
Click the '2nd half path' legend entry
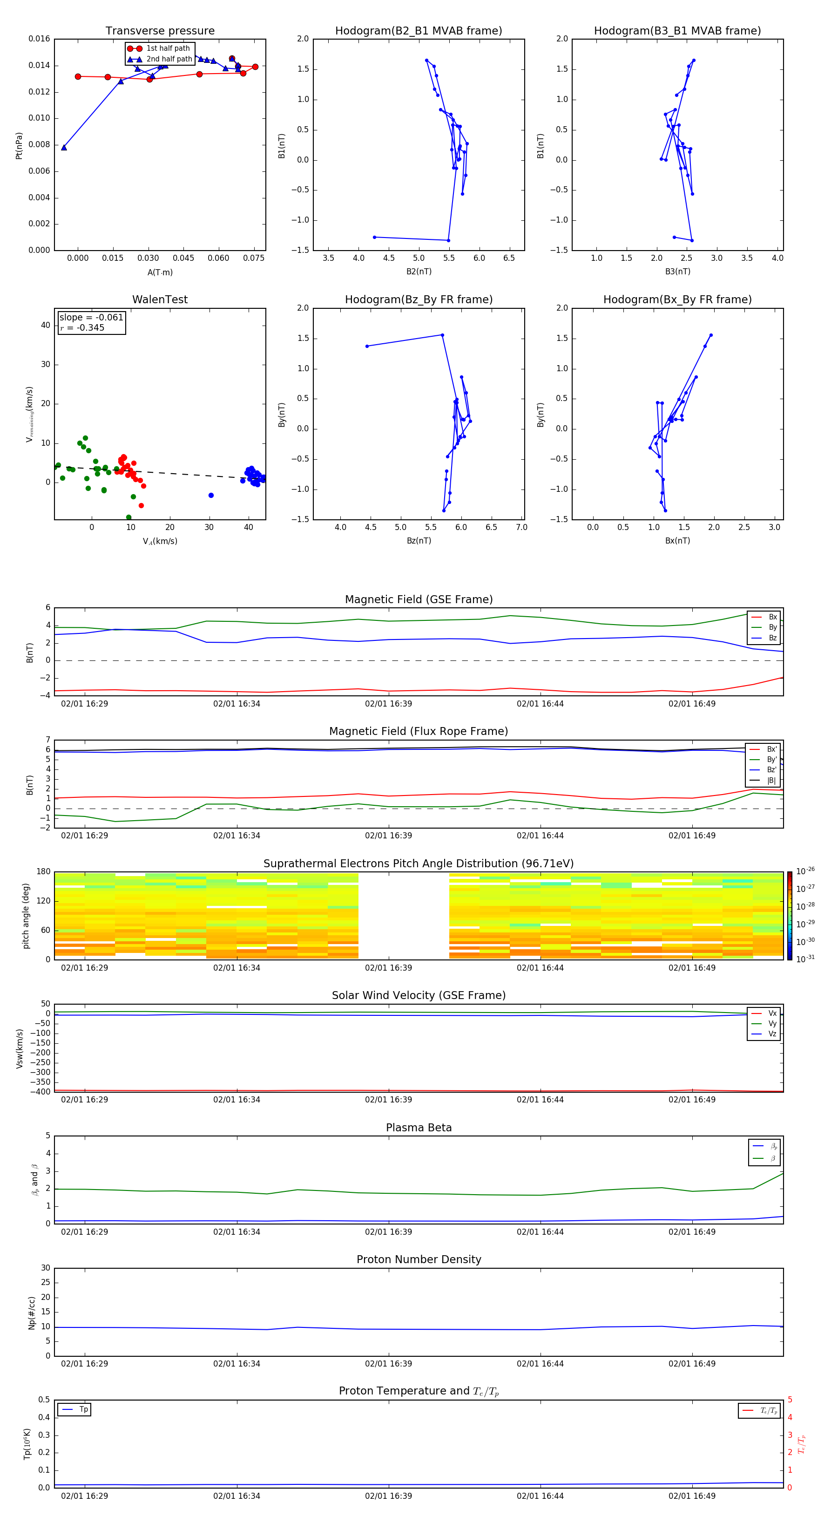click(x=160, y=59)
